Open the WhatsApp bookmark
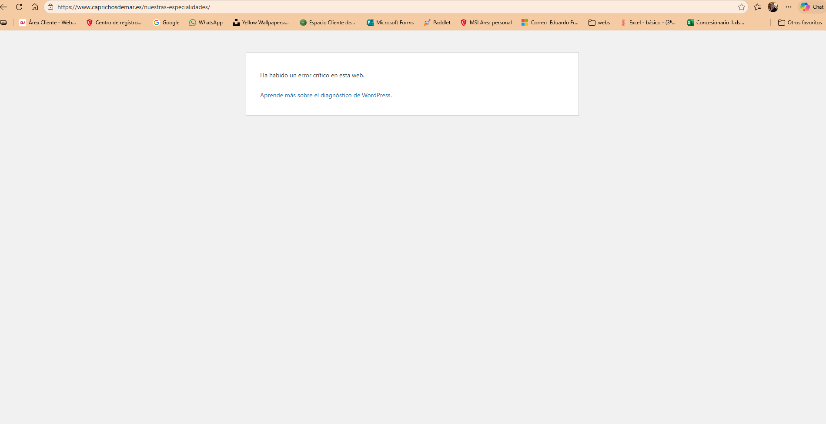The height and width of the screenshot is (424, 826). pyautogui.click(x=206, y=23)
